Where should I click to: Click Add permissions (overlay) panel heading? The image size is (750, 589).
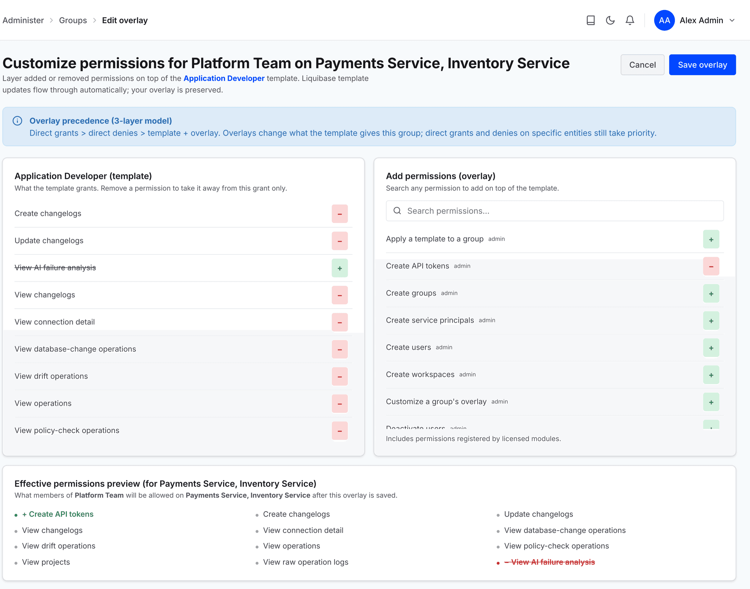[x=441, y=176]
